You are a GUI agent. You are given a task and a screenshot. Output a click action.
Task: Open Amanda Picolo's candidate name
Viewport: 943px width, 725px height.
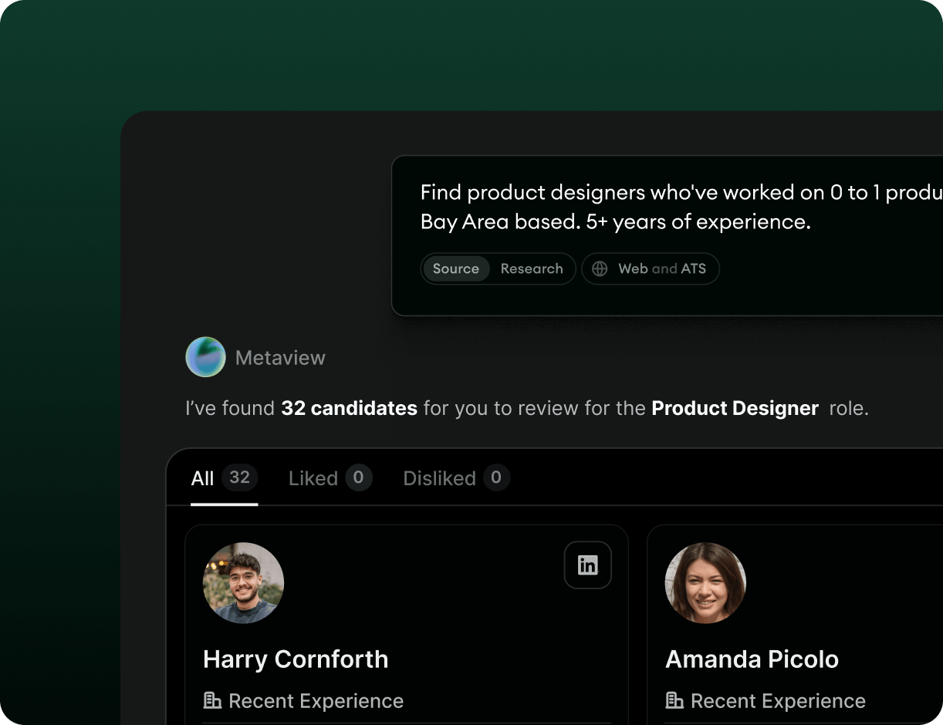(752, 659)
